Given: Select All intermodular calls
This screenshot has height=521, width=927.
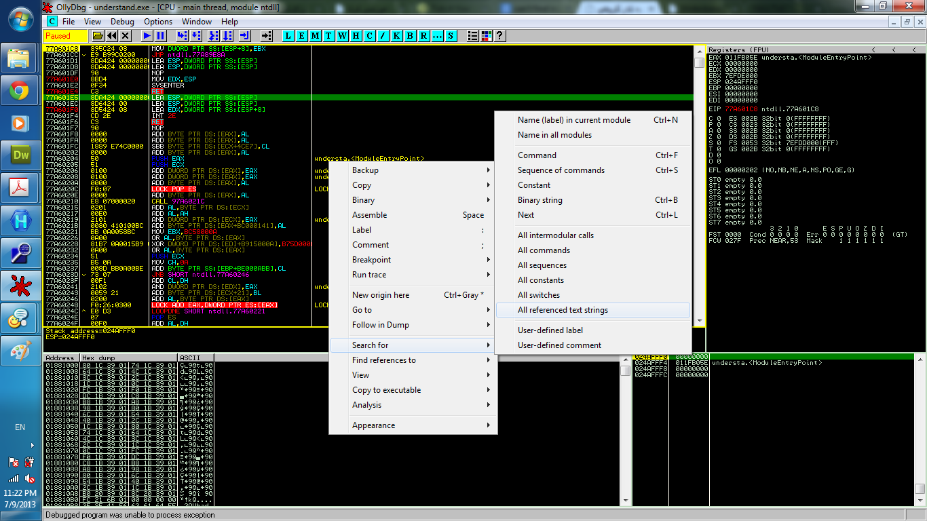Looking at the screenshot, I should (x=593, y=235).
